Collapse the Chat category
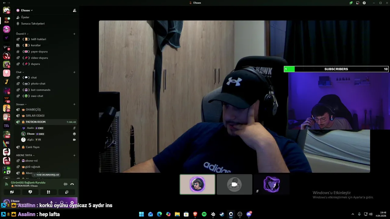 [20, 72]
